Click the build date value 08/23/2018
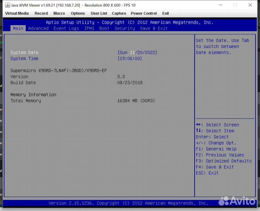The height and width of the screenshot is (211, 260). click(x=130, y=82)
